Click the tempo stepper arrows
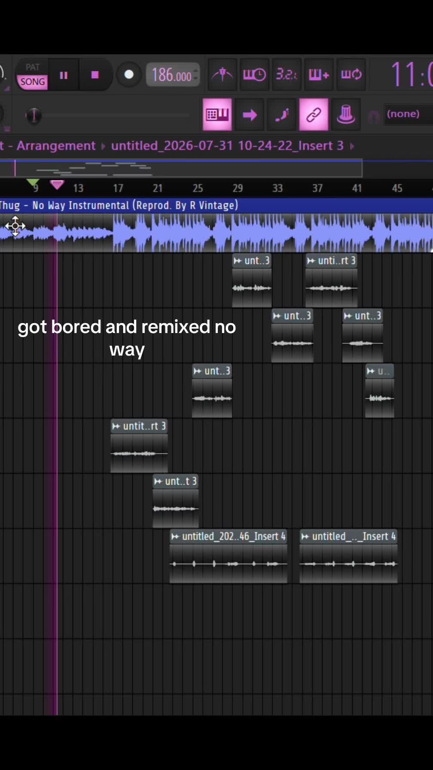This screenshot has width=433, height=770. click(x=196, y=75)
